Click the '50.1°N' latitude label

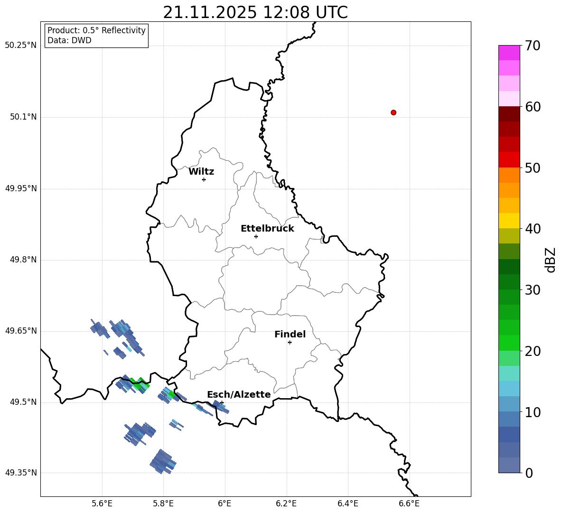tap(23, 117)
